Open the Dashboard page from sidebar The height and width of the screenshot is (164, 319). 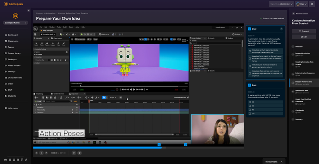[x=12, y=35]
